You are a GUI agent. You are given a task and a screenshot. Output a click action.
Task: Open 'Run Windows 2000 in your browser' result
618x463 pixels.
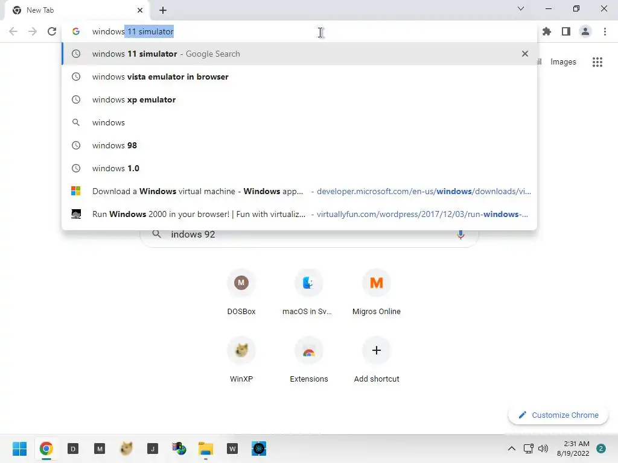[x=299, y=214]
